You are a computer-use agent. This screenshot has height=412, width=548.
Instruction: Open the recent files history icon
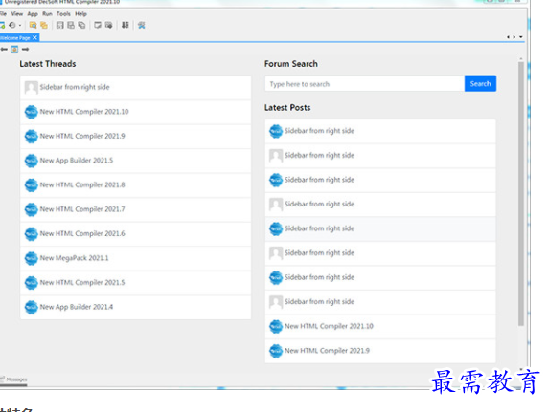(x=12, y=25)
